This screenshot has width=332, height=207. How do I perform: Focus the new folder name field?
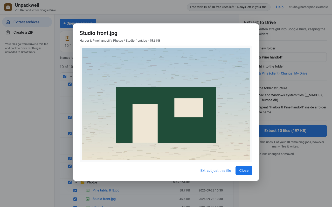click(x=285, y=57)
